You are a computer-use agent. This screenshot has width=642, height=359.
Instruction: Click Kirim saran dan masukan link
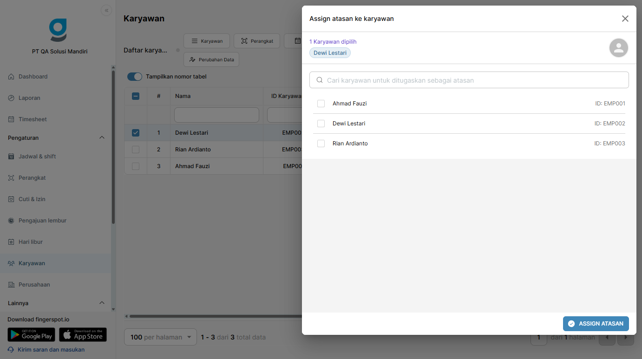point(51,350)
